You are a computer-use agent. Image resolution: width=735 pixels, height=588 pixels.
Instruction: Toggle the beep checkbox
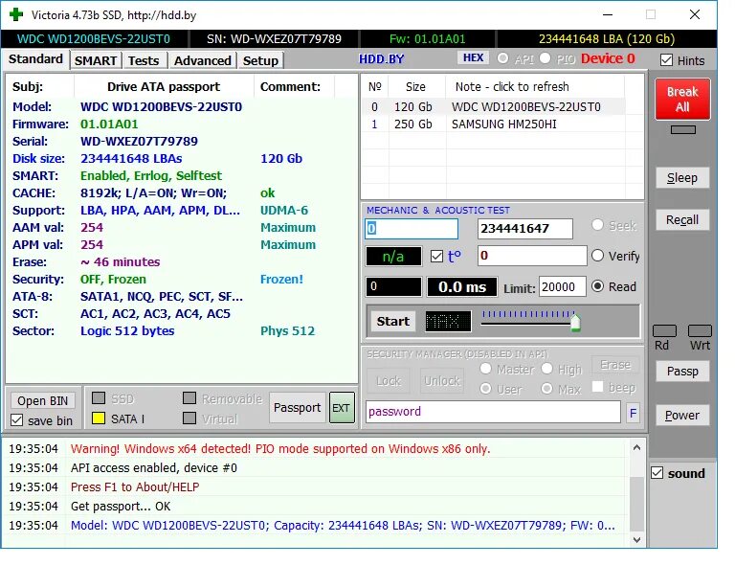coord(597,387)
